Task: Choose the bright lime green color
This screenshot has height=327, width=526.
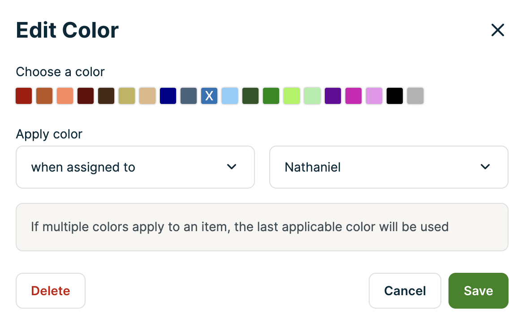Action: point(292,95)
